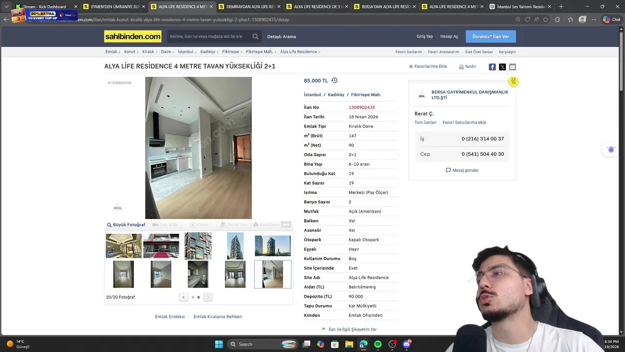Image resolution: width=625 pixels, height=352 pixels.
Task: Click Favori Satıcılarıma ekle
Action: (x=464, y=123)
